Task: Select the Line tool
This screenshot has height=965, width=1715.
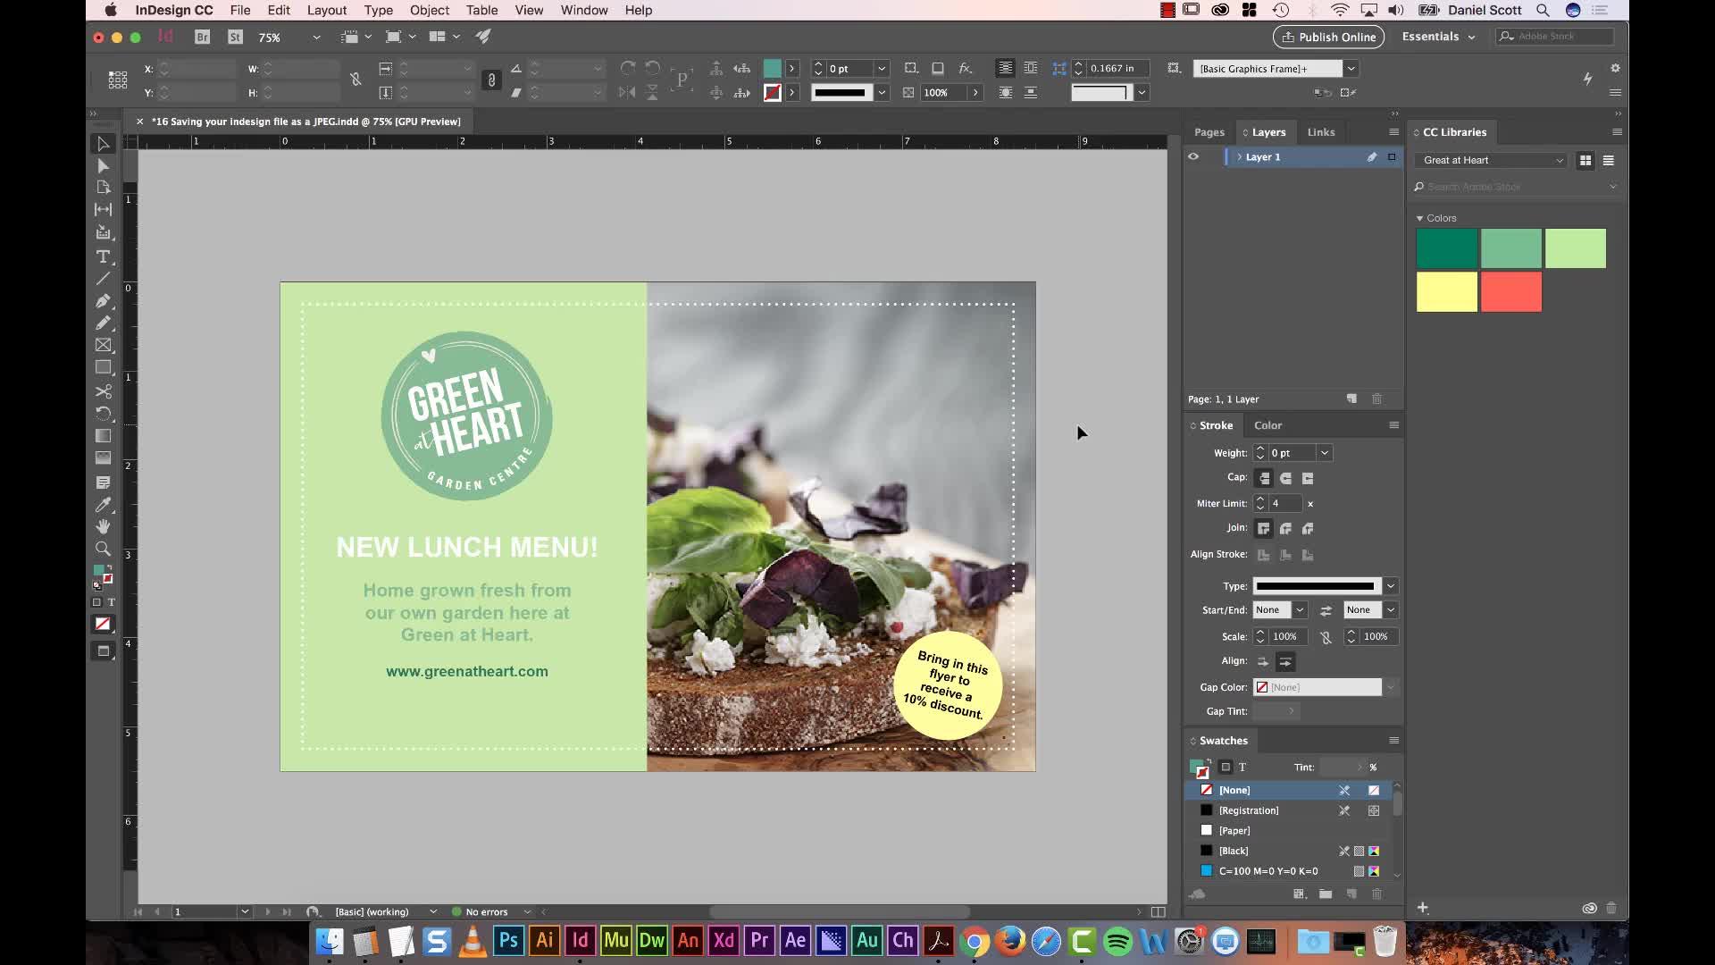Action: [x=103, y=279]
